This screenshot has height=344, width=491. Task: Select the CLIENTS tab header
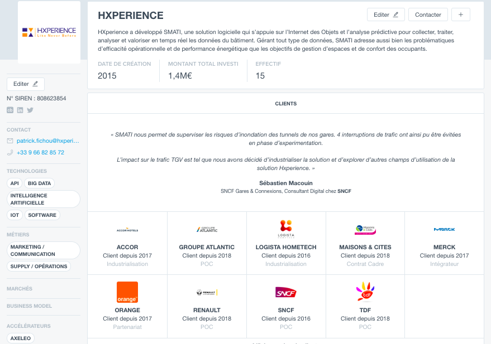[285, 103]
